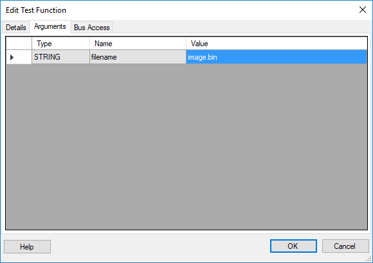The width and height of the screenshot is (373, 263).
Task: Click the Value column header
Action: [277, 44]
